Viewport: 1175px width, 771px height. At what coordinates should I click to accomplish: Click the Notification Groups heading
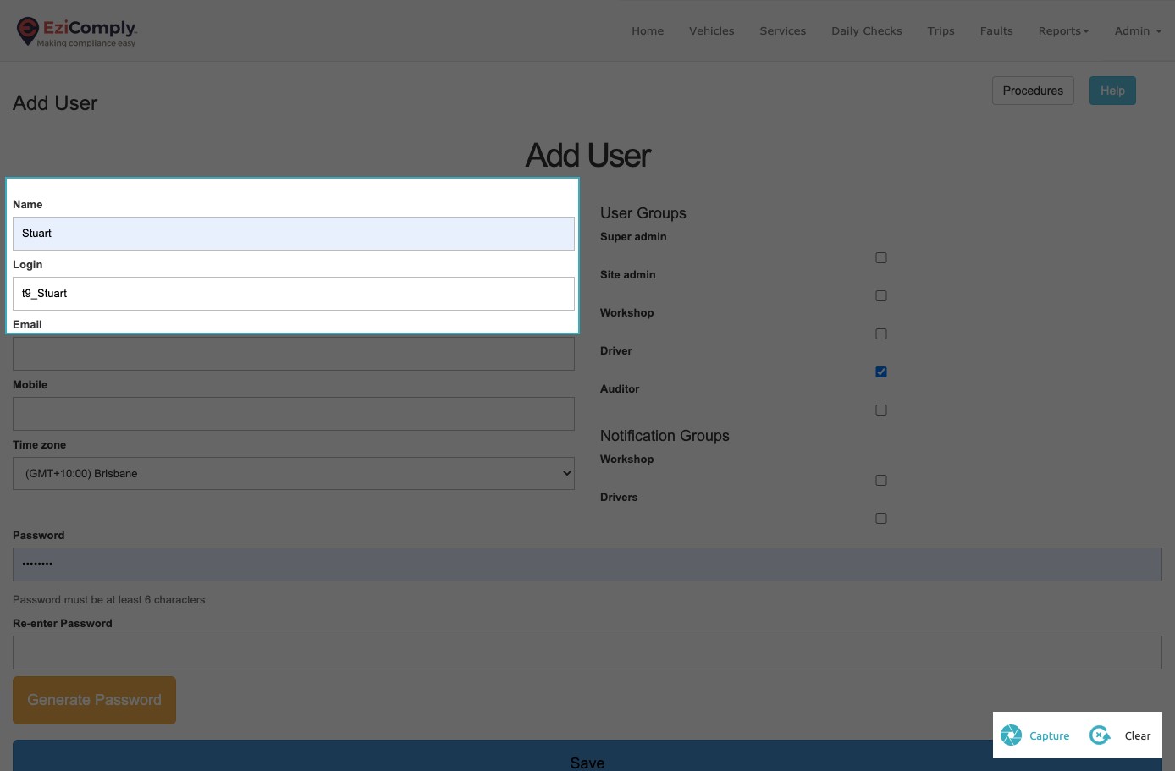(665, 436)
